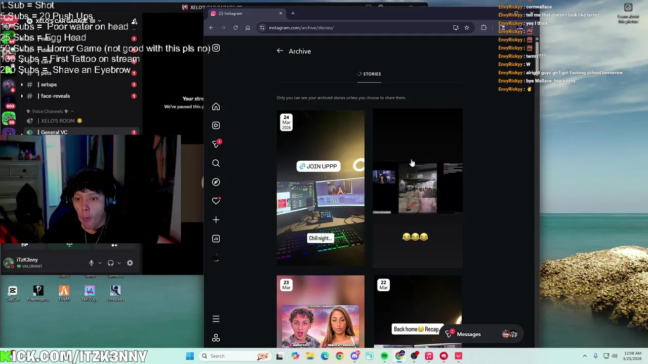The width and height of the screenshot is (648, 364).
Task: Show hidden system tray icons
Action: (x=585, y=356)
